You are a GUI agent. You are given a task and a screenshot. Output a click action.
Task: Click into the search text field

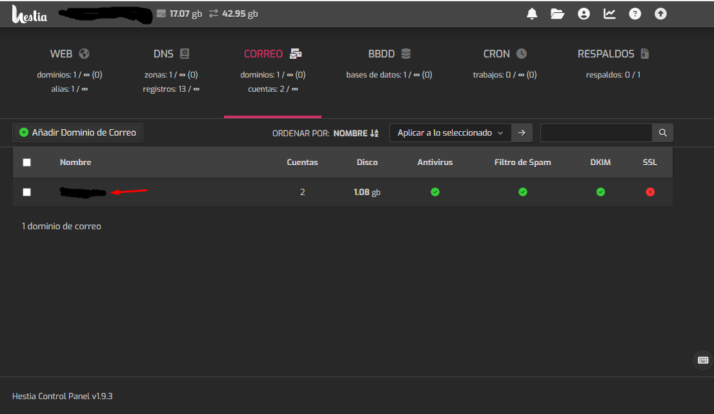[596, 133]
